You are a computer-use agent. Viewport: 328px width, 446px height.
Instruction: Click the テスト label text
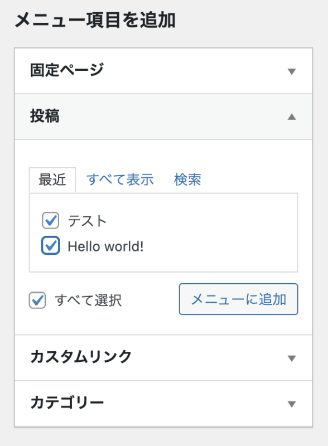(87, 221)
